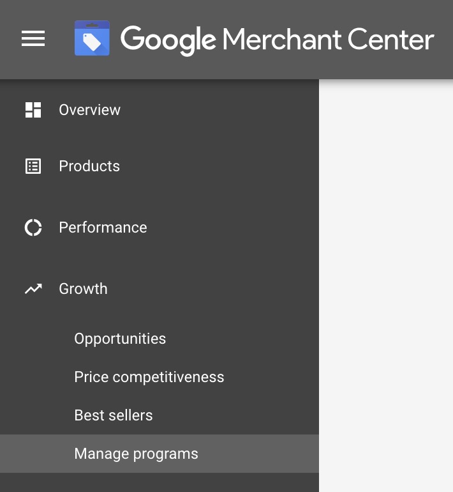Open the hamburger navigation menu
453x492 pixels.
tap(33, 39)
